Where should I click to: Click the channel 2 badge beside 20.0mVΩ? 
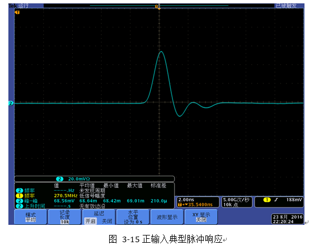[60, 179]
